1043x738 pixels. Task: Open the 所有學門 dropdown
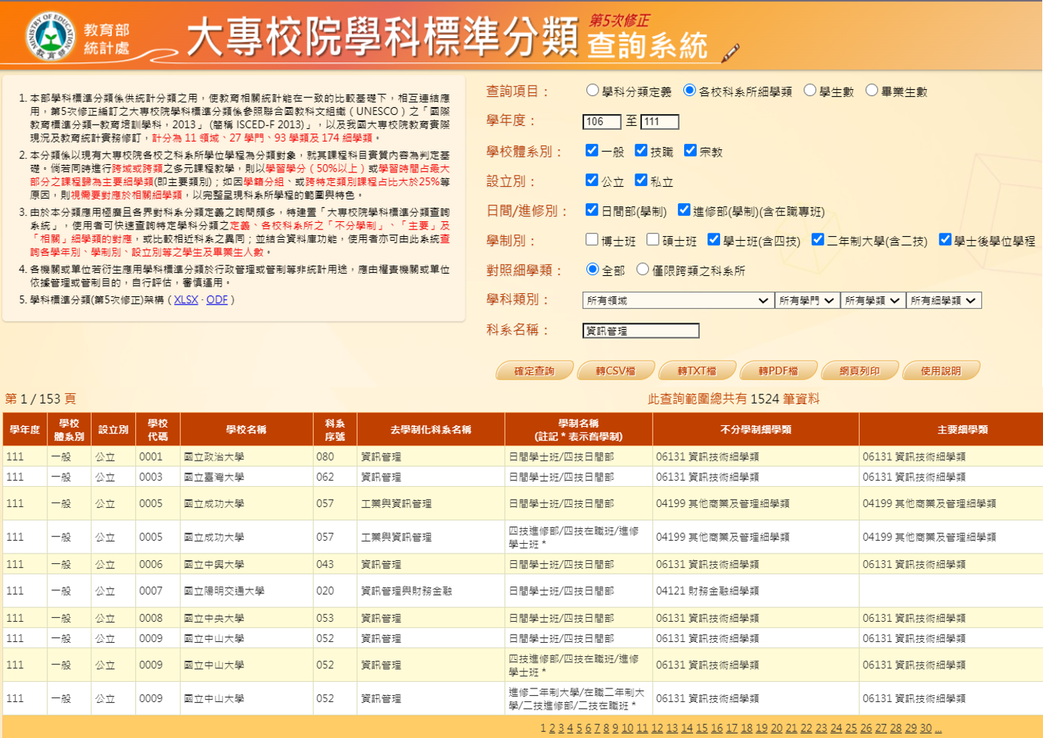click(x=807, y=301)
